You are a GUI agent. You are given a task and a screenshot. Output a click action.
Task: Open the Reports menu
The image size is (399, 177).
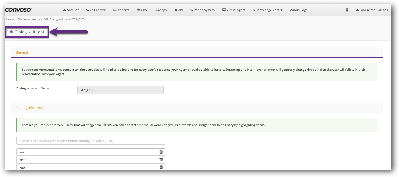[x=121, y=10]
